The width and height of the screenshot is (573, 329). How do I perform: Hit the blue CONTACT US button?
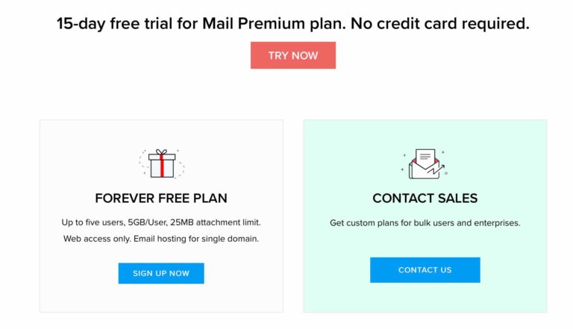pos(425,270)
